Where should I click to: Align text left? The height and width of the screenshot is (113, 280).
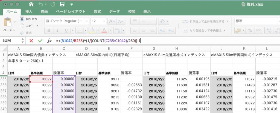(135, 30)
